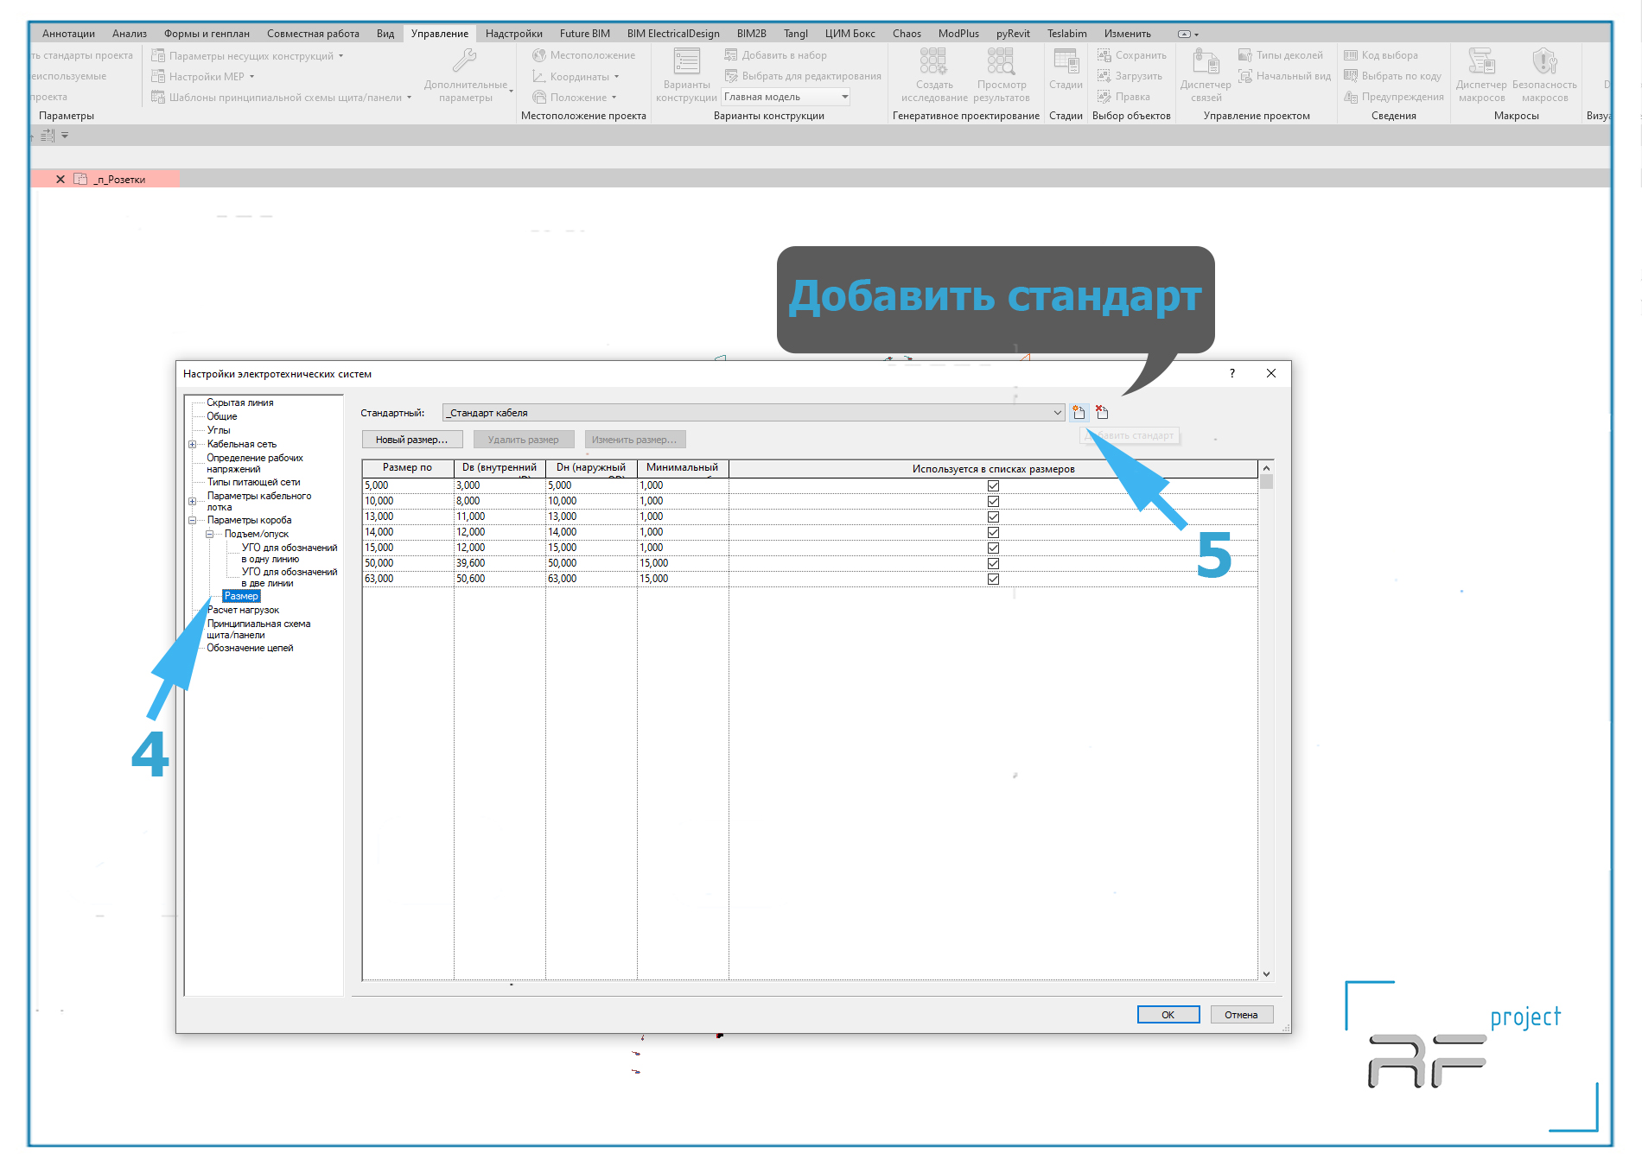
Task: Click the Delete standard icon
Action: click(1102, 412)
